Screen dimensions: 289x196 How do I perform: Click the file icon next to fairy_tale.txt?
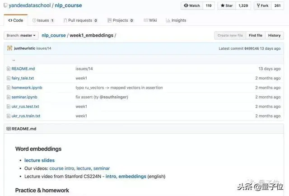tap(9, 78)
